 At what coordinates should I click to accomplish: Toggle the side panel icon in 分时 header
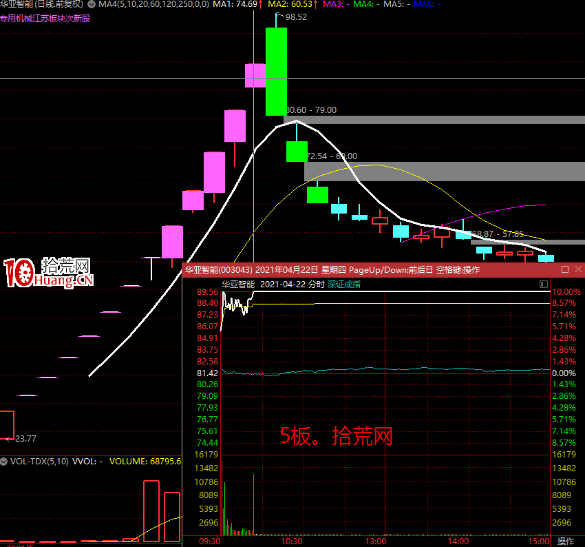coord(544,285)
